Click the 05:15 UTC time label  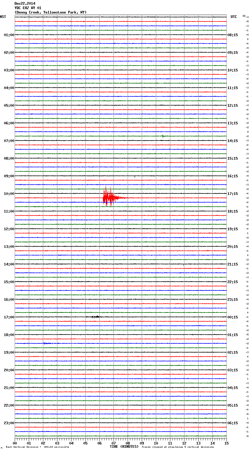pos(233,405)
